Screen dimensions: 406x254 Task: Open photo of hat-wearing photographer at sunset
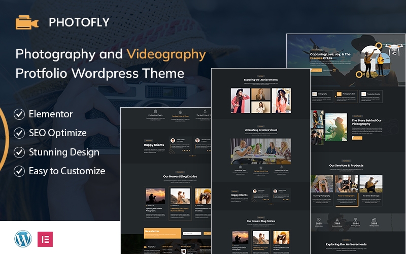click(x=336, y=127)
